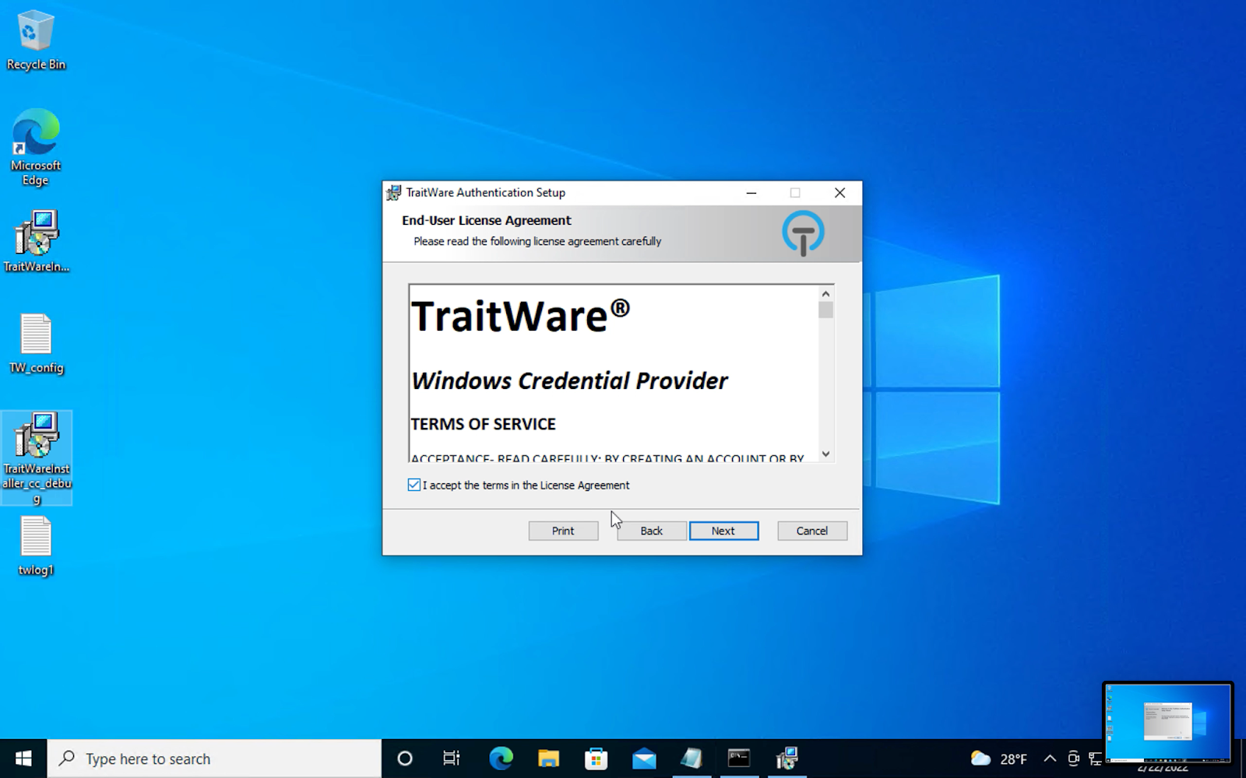Click the TraitWare setup title bar icon
1246x778 pixels.
point(394,192)
